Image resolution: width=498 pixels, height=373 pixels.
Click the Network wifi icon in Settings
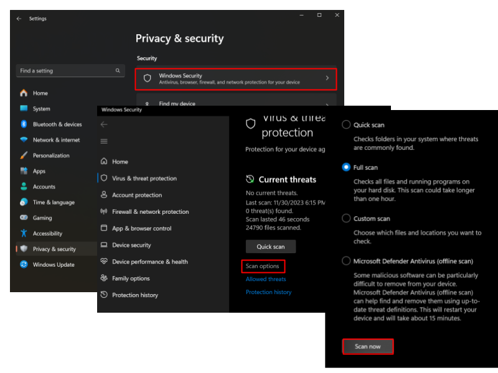(24, 139)
